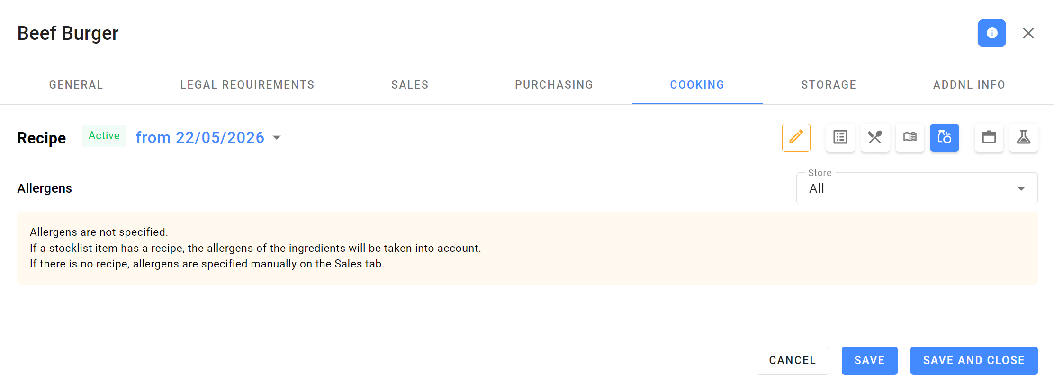1054x383 pixels.
Task: Open the open-book recipe instructions icon
Action: [x=910, y=138]
